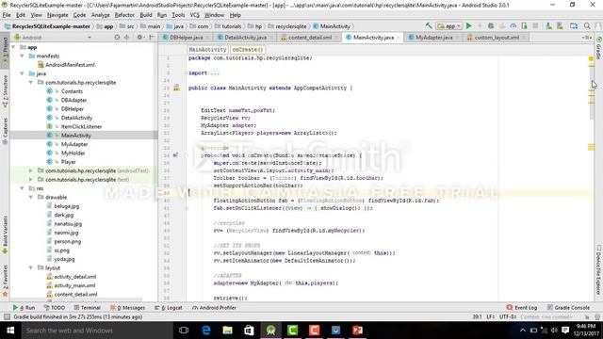Open the File menu

coord(7,15)
